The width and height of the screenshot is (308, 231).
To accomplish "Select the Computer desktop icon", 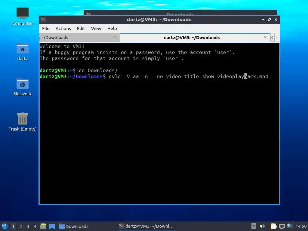I will 22,17.
